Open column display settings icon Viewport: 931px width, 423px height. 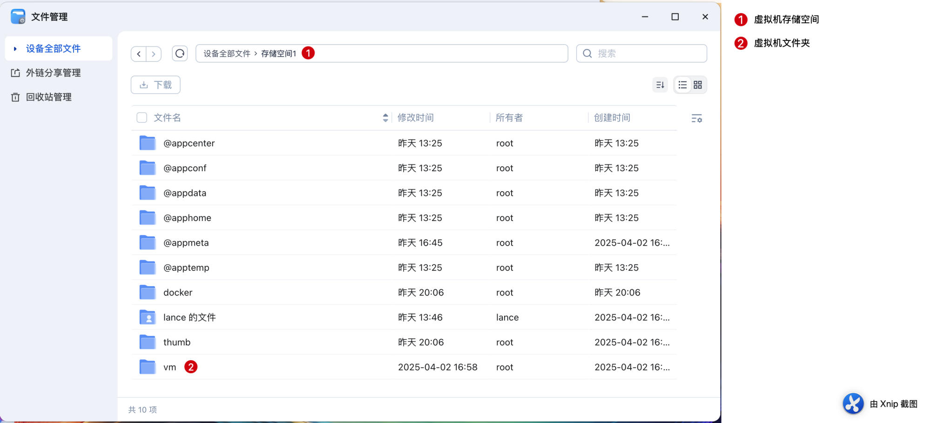pyautogui.click(x=696, y=118)
